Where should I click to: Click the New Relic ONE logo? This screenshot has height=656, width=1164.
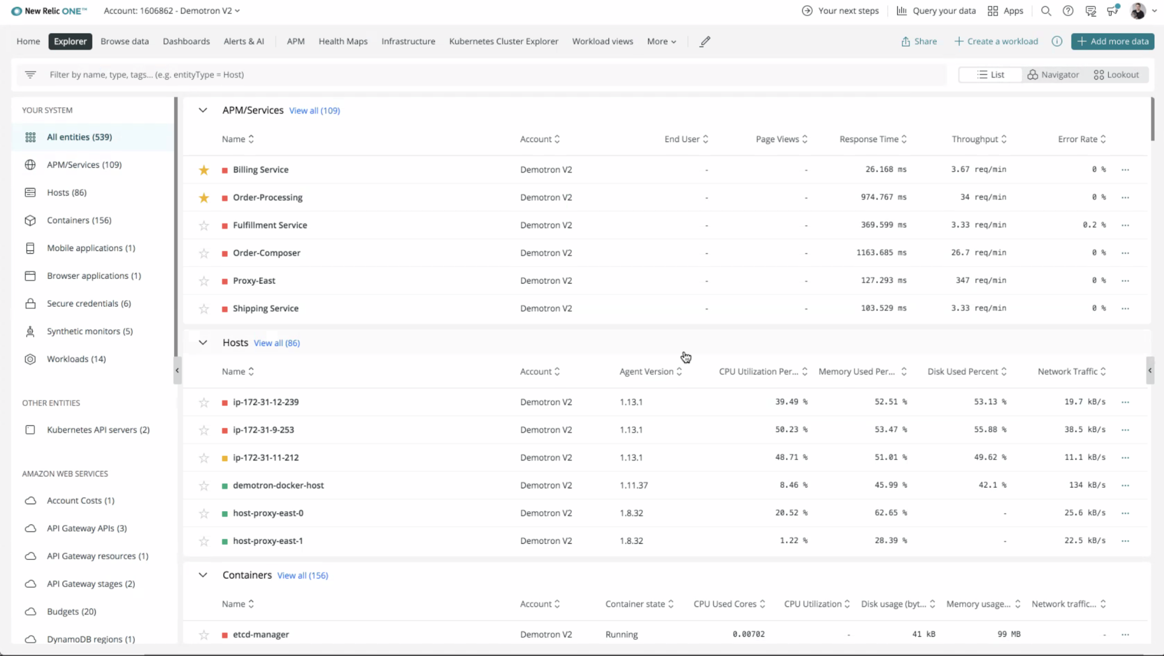click(49, 11)
